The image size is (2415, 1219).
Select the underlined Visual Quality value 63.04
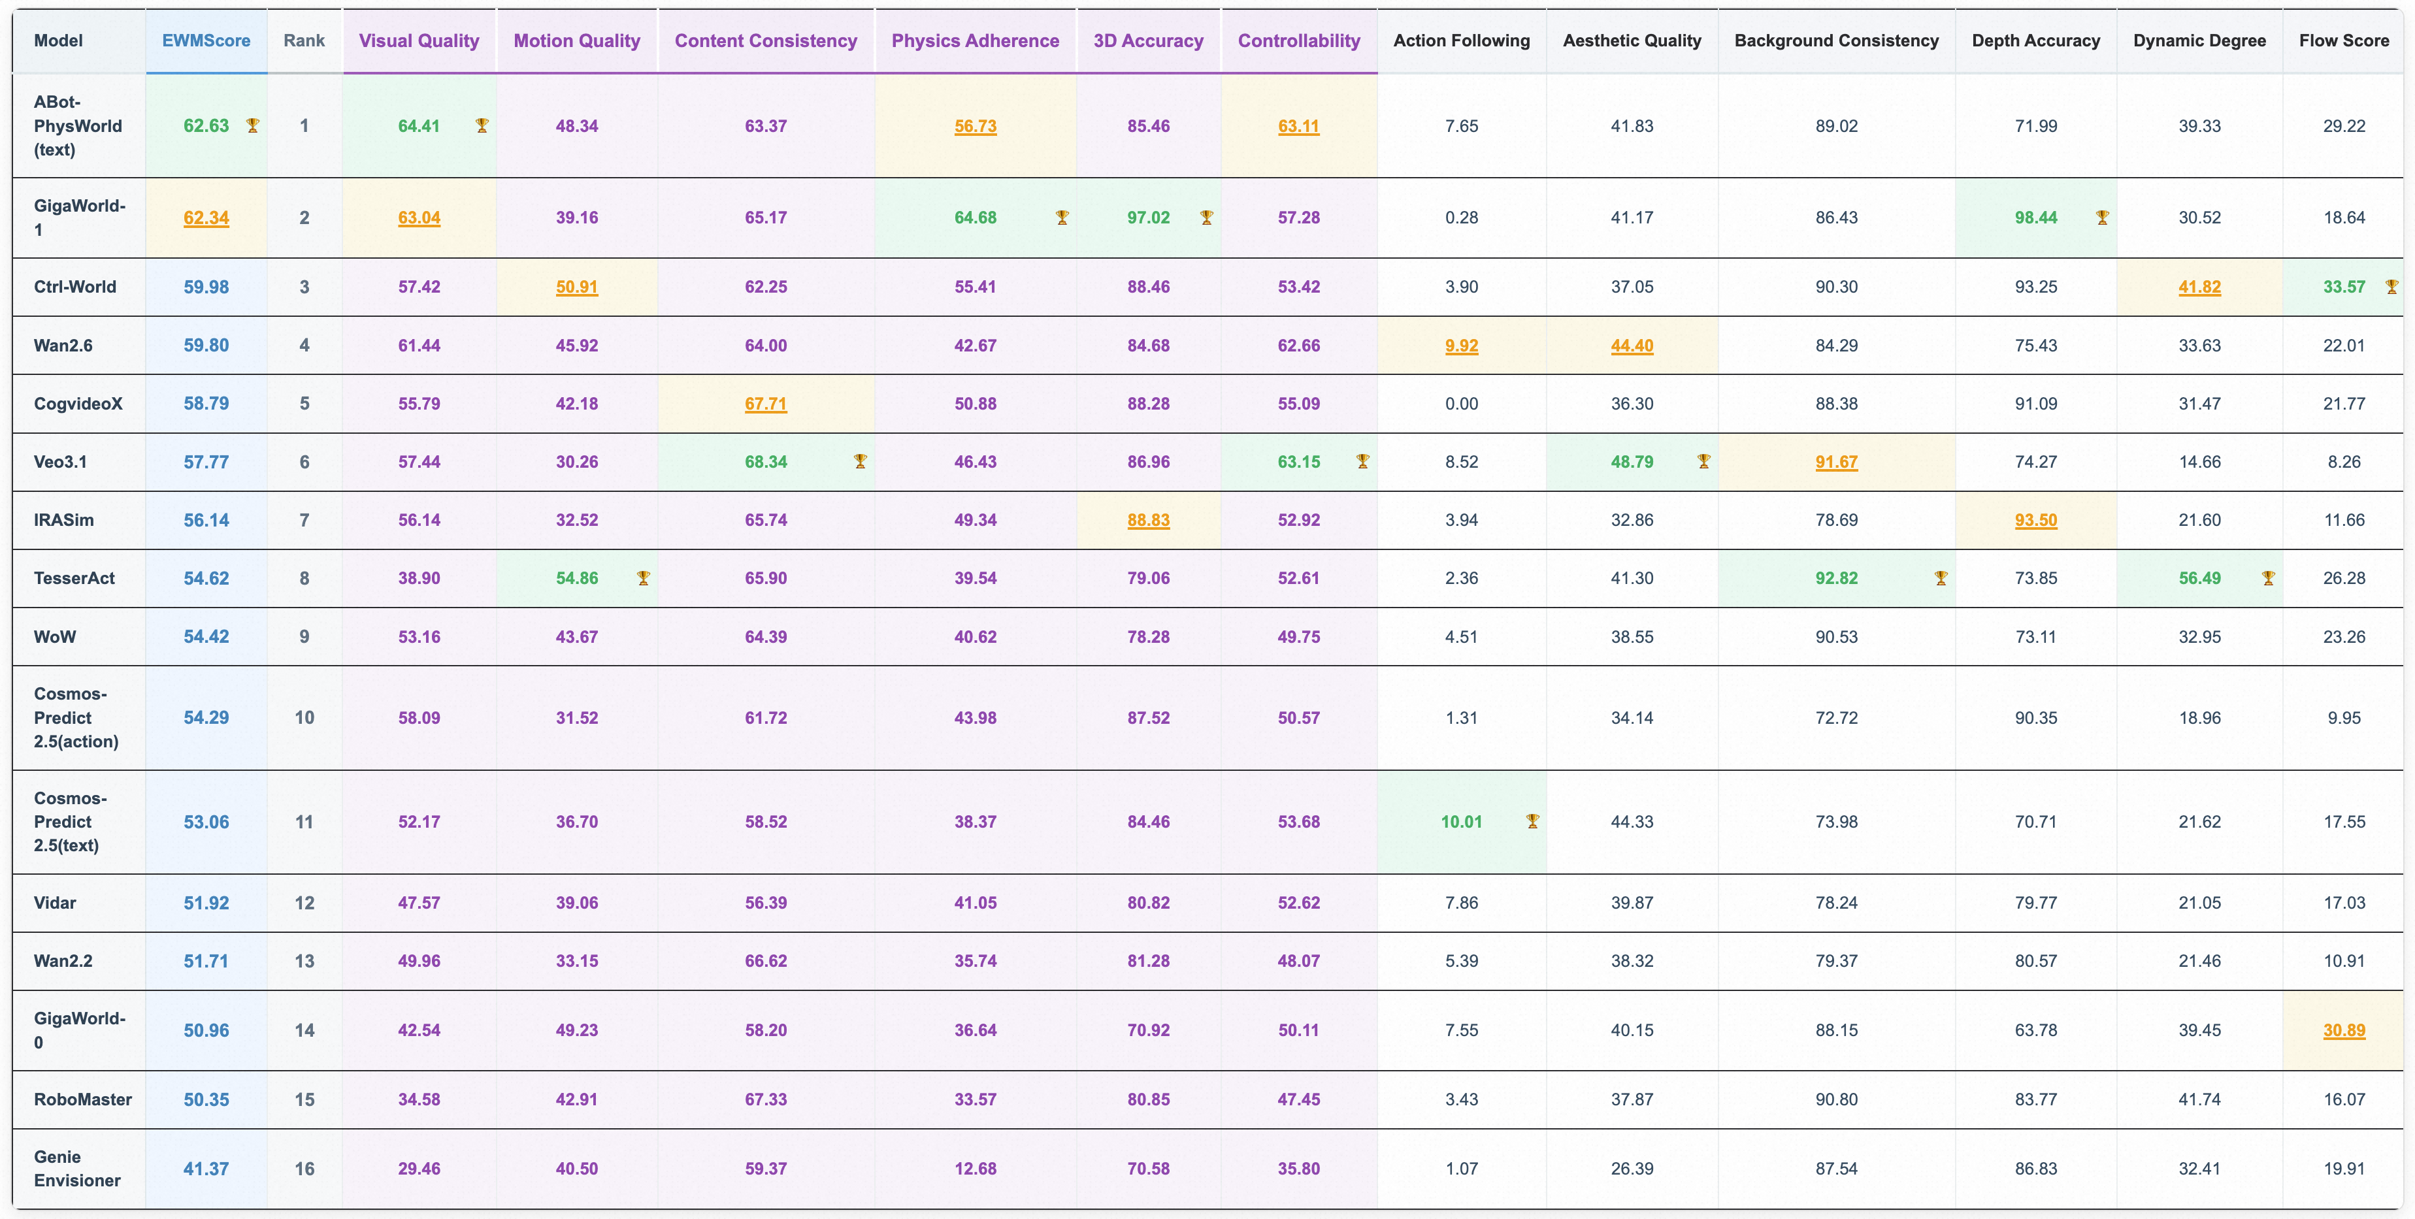(419, 218)
